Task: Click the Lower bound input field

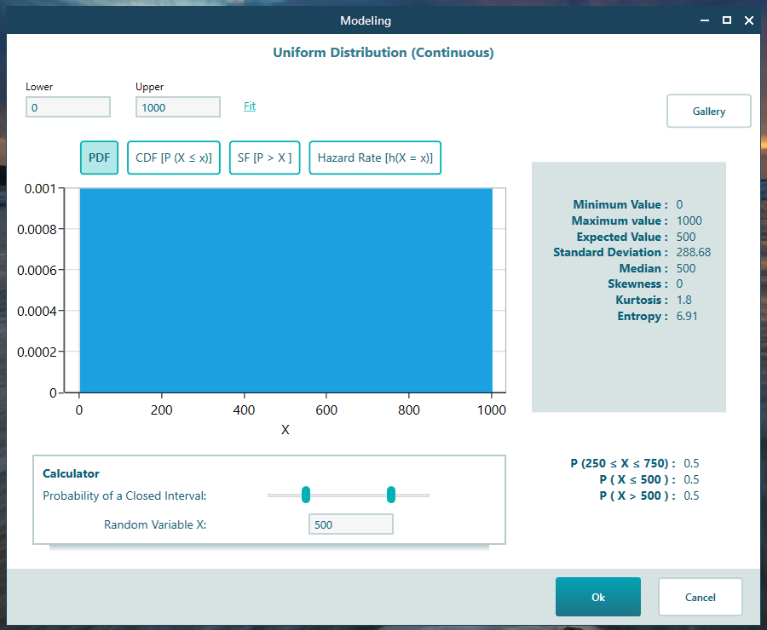Action: (x=68, y=107)
